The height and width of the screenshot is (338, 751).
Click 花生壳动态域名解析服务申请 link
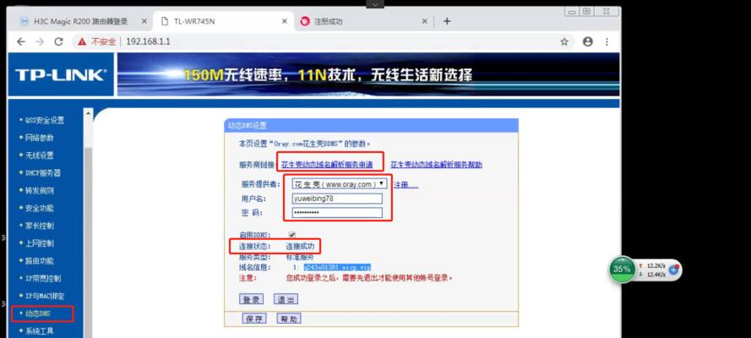(x=327, y=165)
